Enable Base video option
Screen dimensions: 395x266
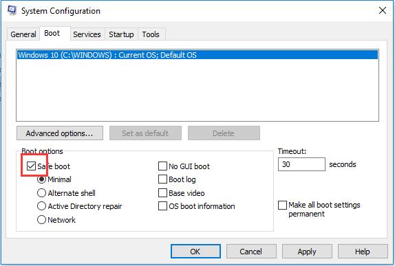coord(162,193)
